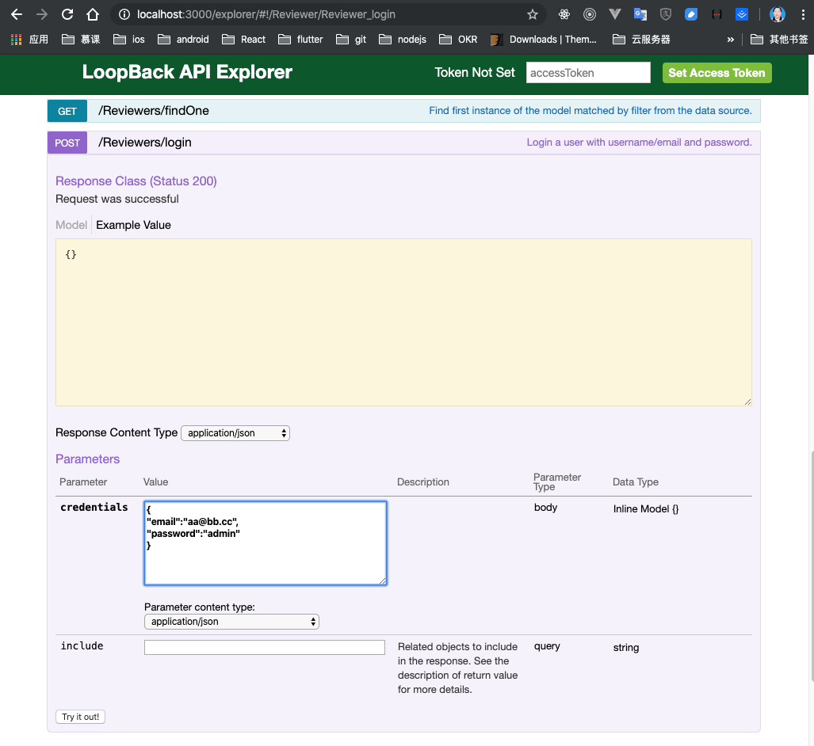Viewport: 814px width, 746px height.
Task: Open the apps grid bookmark icon
Action: [x=16, y=40]
